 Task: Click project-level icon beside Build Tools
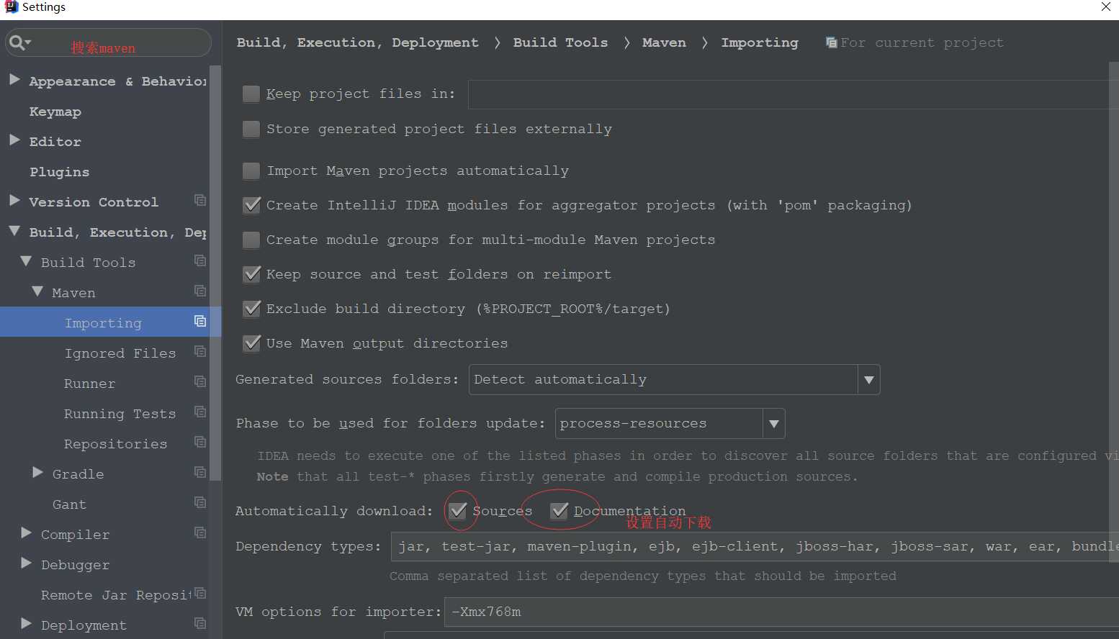(200, 260)
